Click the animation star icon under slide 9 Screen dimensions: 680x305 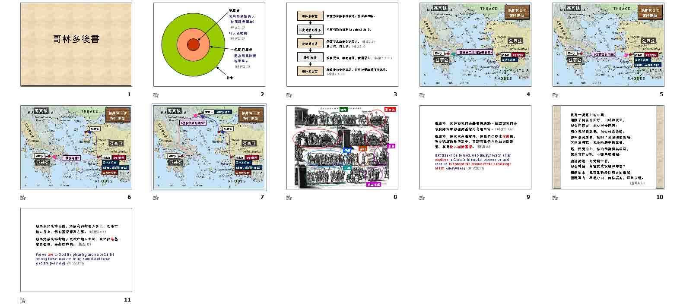422,198
